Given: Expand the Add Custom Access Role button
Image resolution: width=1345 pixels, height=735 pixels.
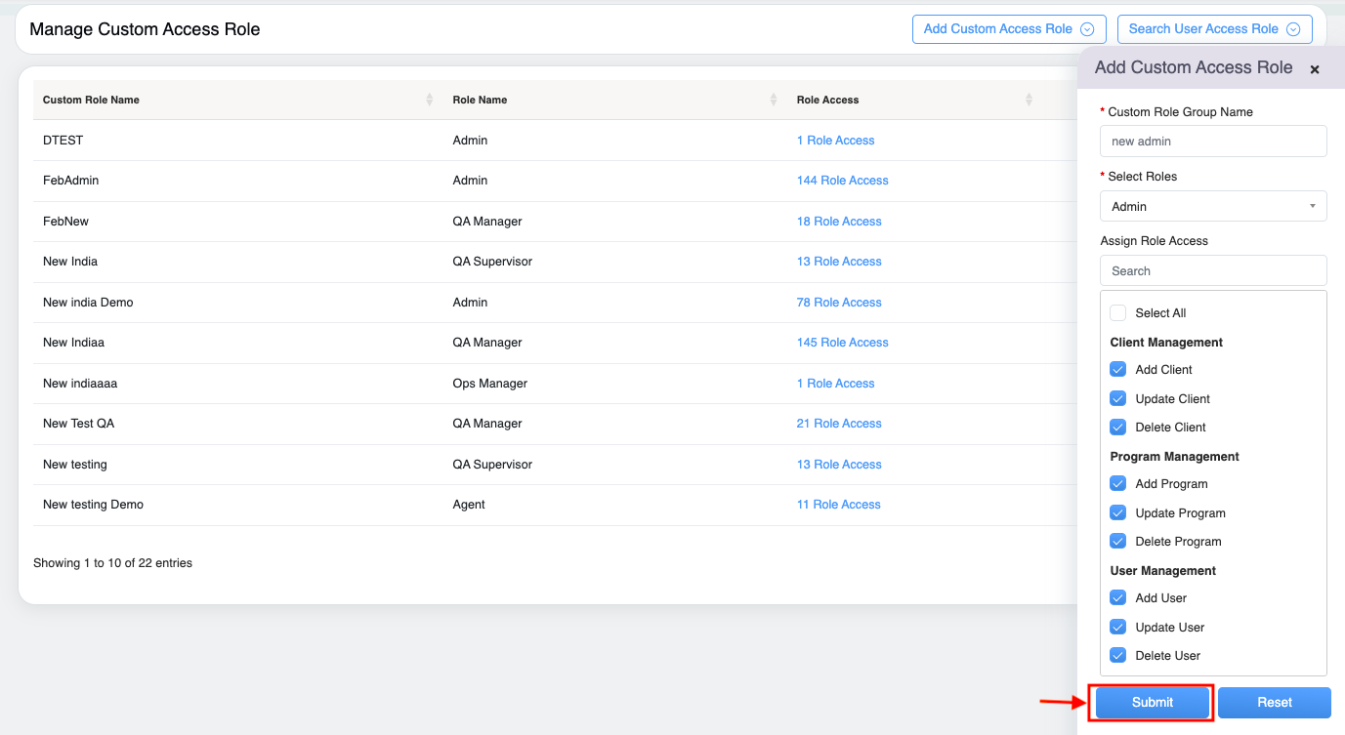Looking at the screenshot, I should 997,29.
